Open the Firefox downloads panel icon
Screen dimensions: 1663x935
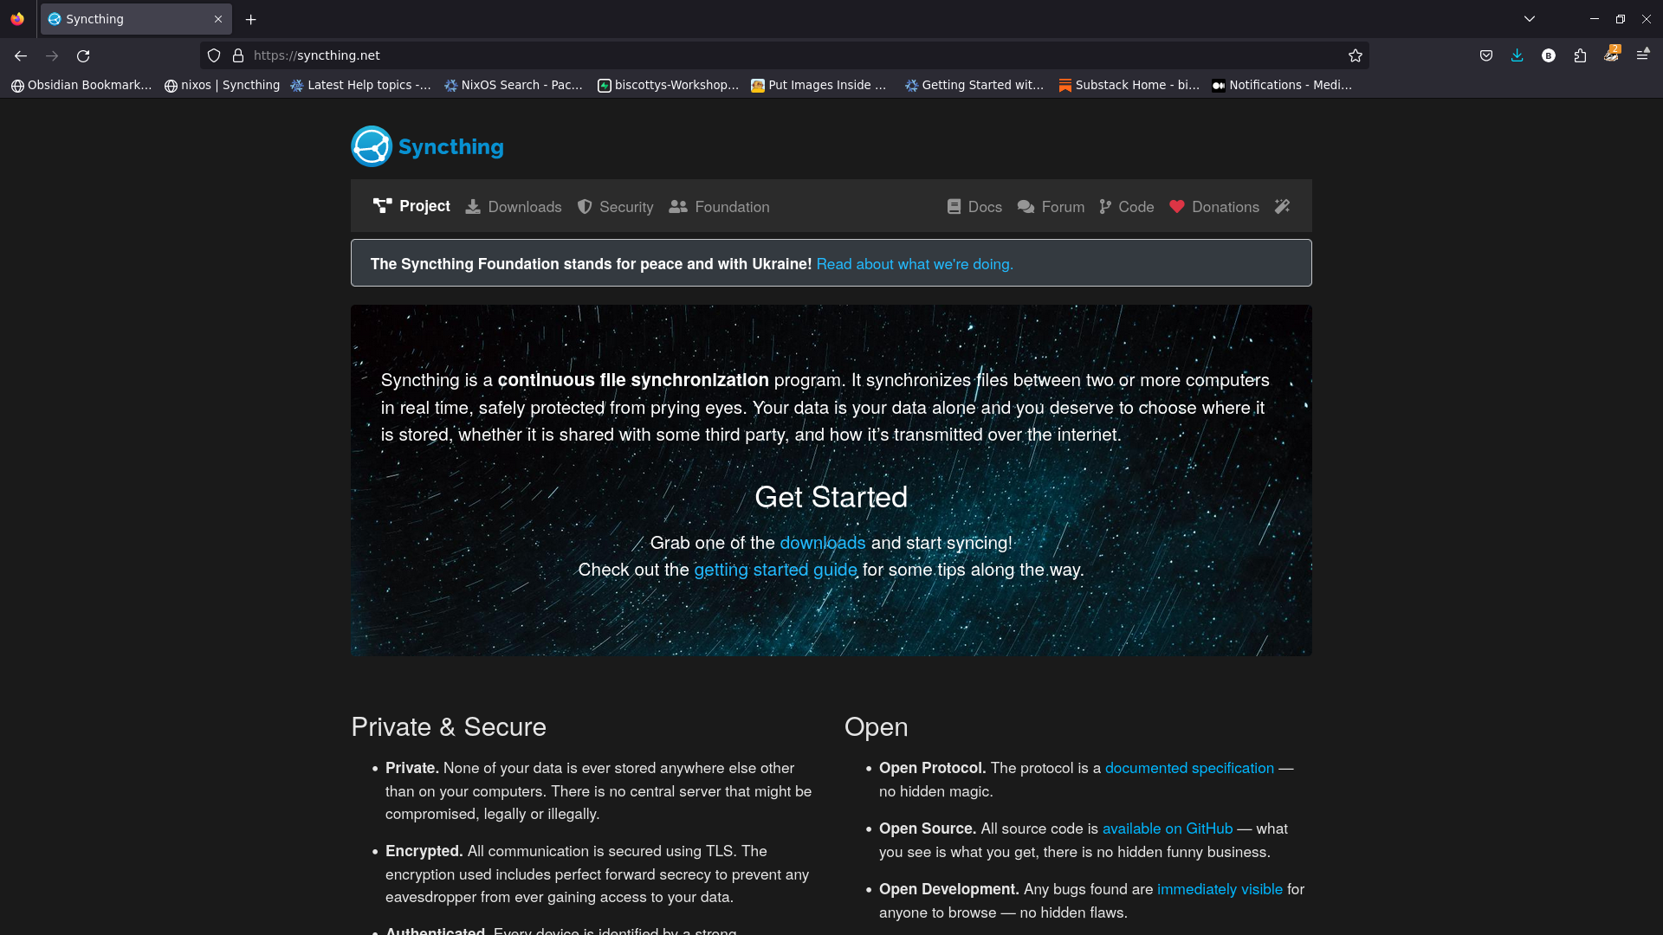point(1517,55)
